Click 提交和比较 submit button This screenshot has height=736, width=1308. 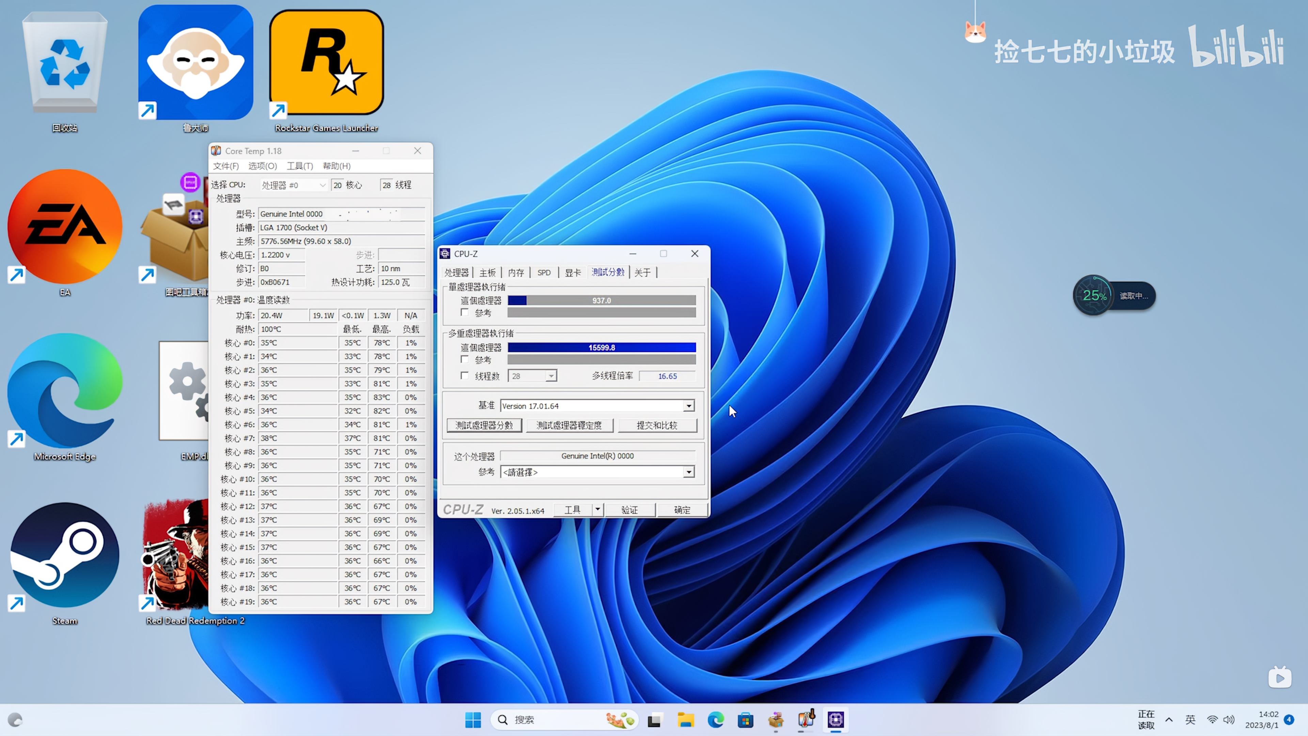[657, 425]
